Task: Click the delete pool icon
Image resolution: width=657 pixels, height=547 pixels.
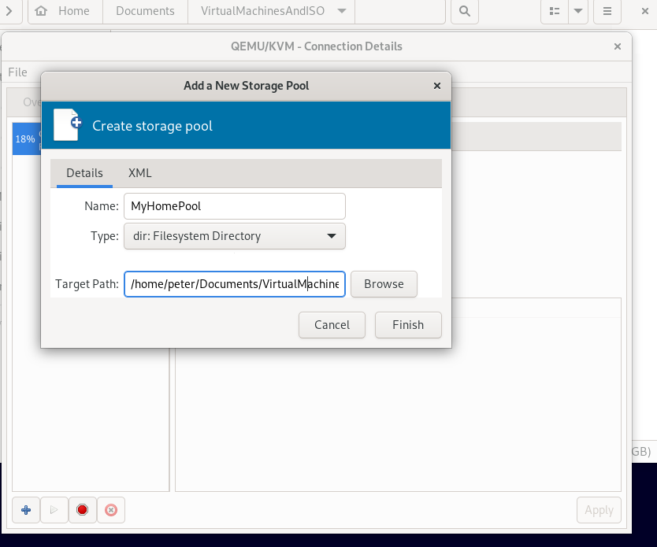Action: point(111,510)
